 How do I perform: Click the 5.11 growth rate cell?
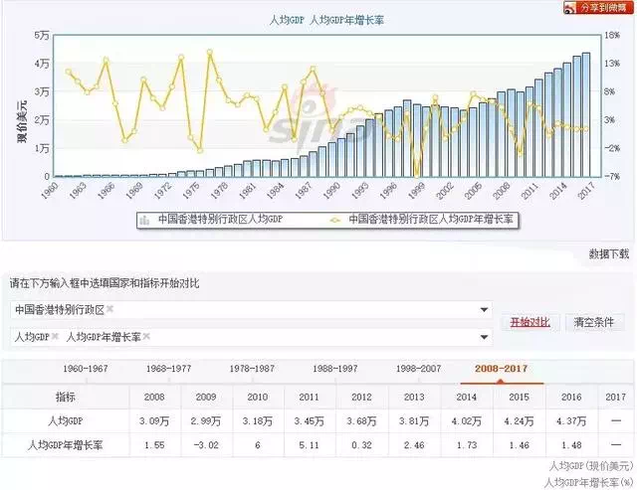pyautogui.click(x=310, y=445)
